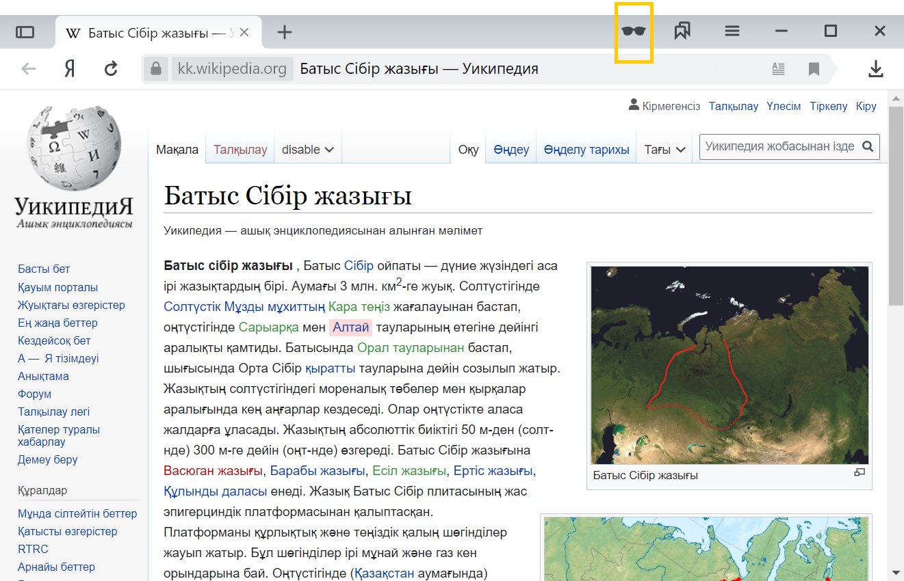Open Yandex home via Я icon

(70, 68)
